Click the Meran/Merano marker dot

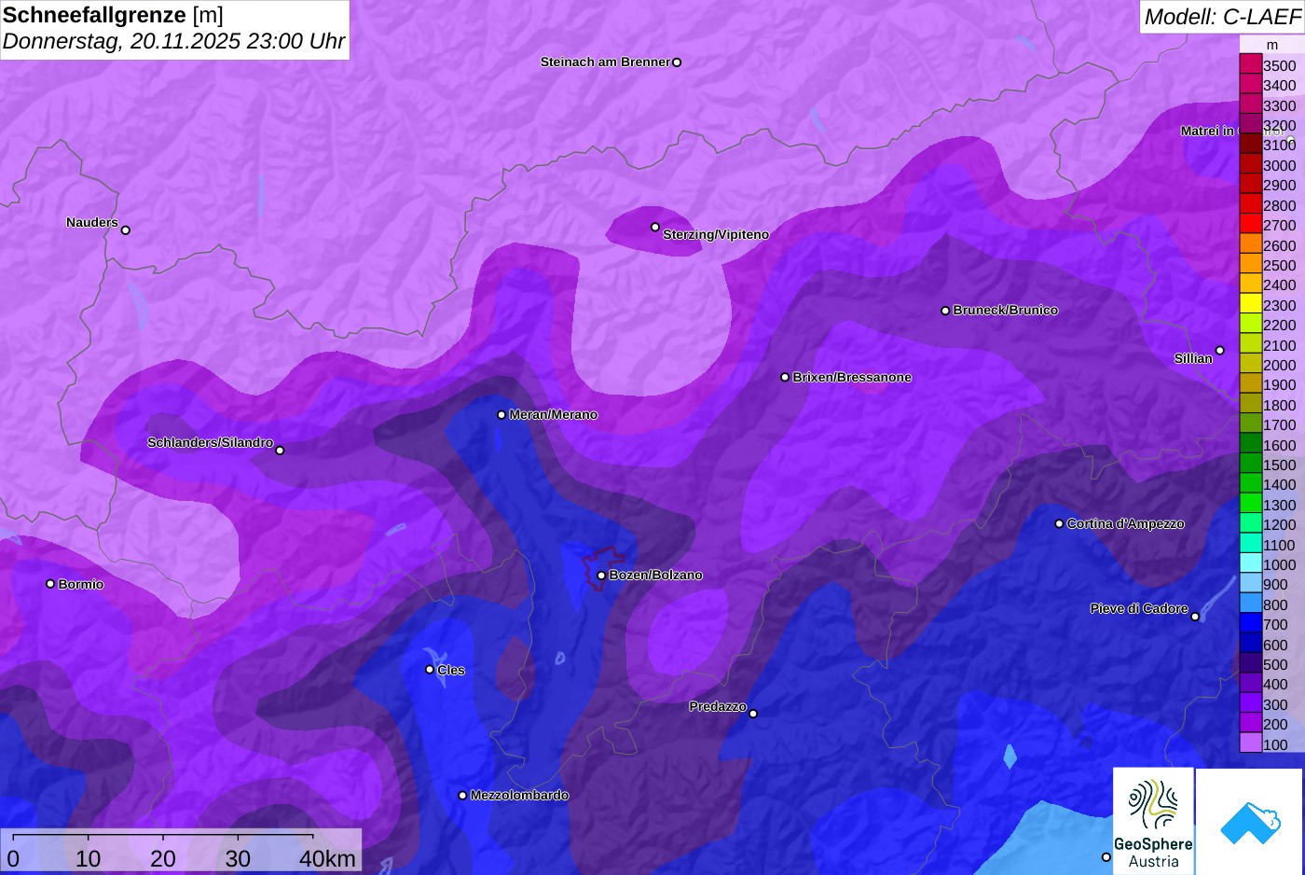click(x=501, y=414)
